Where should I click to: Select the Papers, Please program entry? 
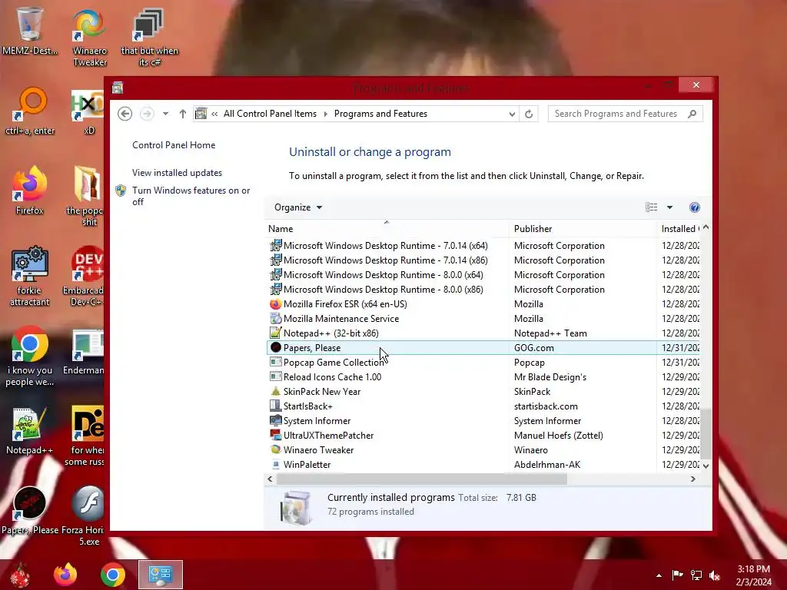[483, 348]
